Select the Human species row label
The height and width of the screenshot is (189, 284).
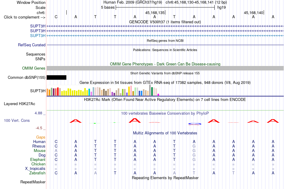39,142
